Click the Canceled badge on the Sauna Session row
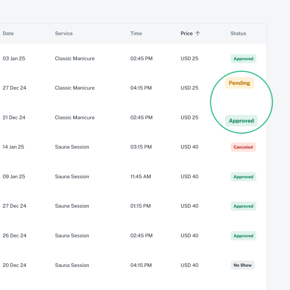This screenshot has width=290, height=290. 243,147
